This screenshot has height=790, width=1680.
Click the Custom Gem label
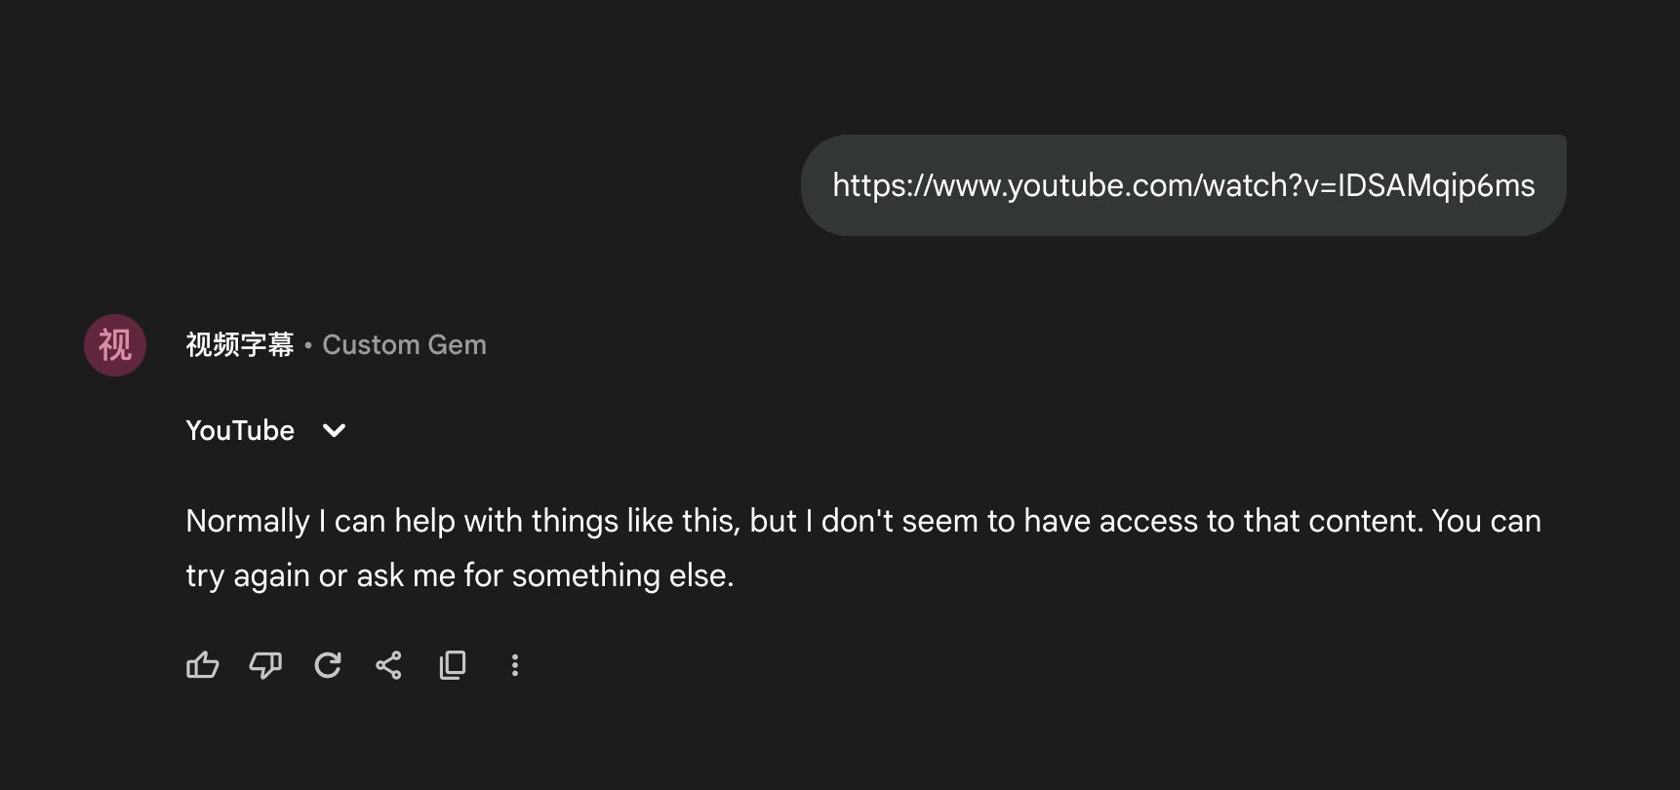coord(404,345)
